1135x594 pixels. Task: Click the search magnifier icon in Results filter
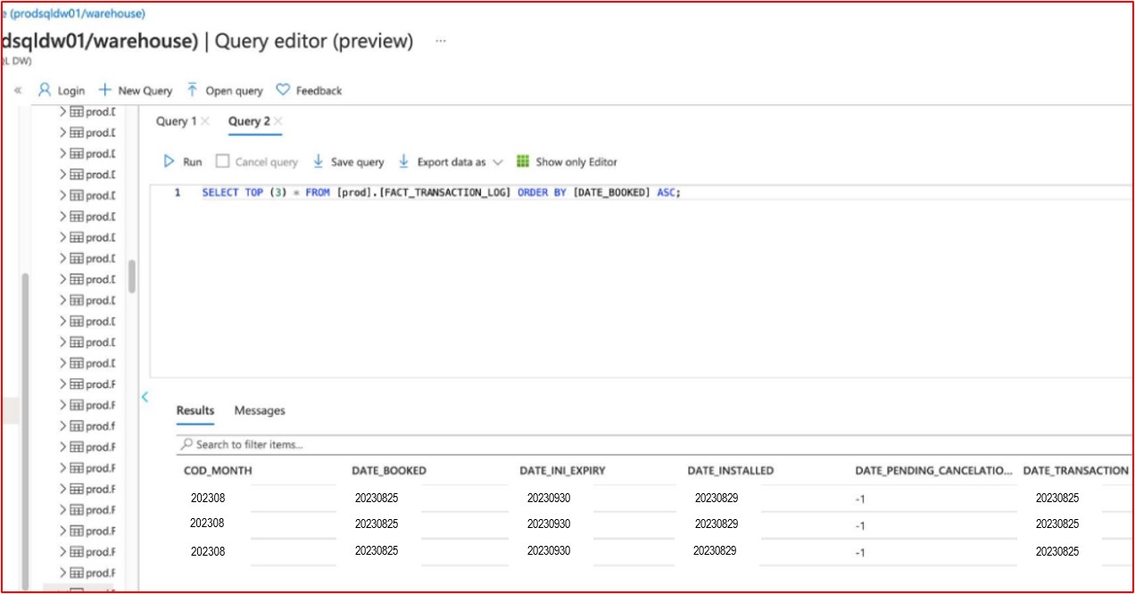pyautogui.click(x=186, y=445)
